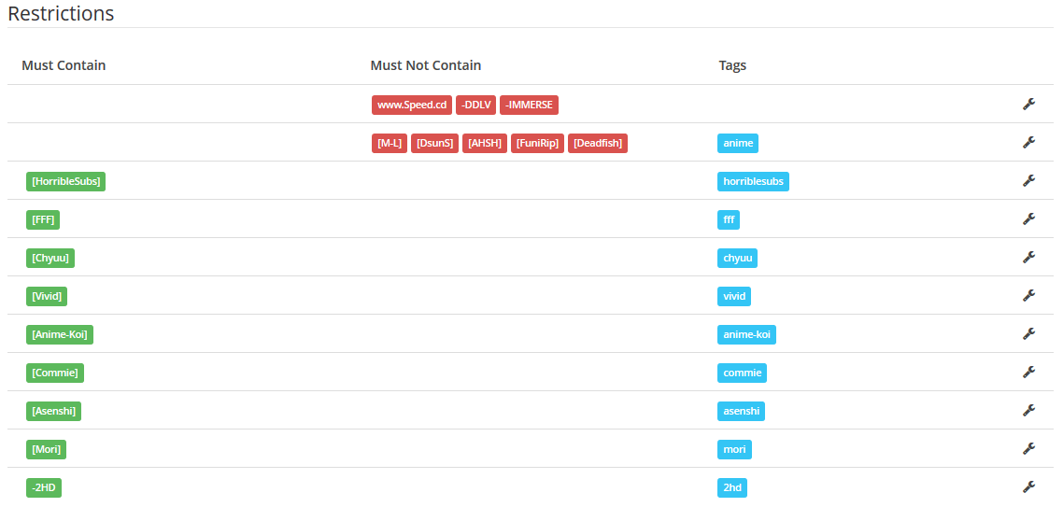Open wrench editor for Vivid restriction

click(1028, 295)
